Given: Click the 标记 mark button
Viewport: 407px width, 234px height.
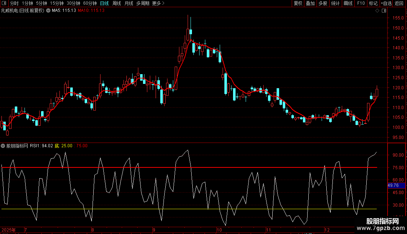Looking at the screenshot, I should [x=373, y=3].
